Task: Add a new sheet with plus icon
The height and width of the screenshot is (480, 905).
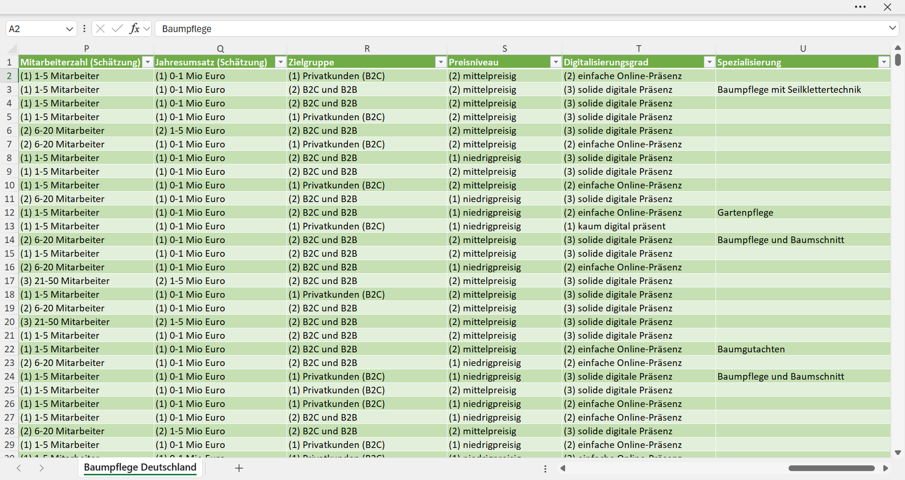Action: [x=239, y=468]
